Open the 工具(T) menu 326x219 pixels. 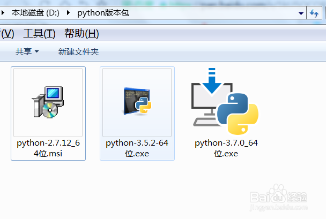click(x=39, y=33)
